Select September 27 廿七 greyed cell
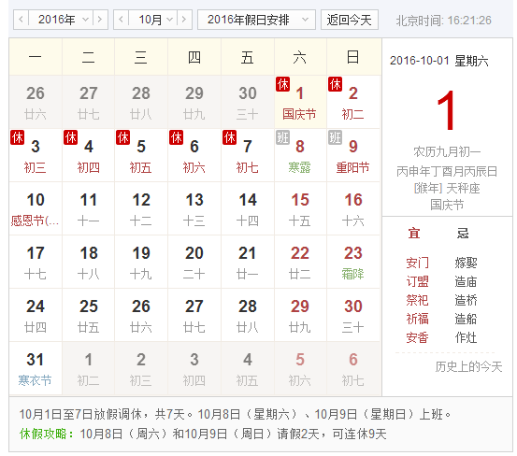The height and width of the screenshot is (456, 517). click(x=89, y=102)
